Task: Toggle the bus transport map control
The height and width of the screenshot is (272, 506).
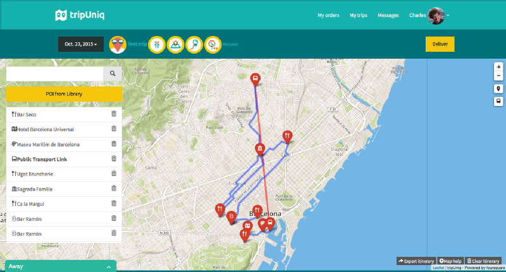Action: tap(498, 102)
